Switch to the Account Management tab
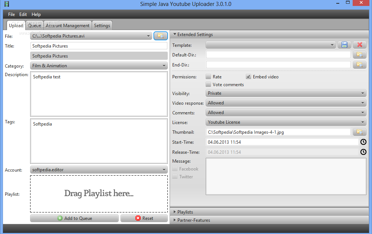The height and width of the screenshot is (234, 372). 68,25
